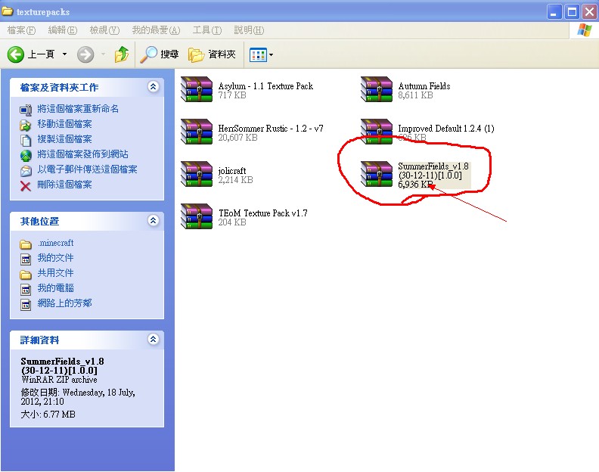Open the 說明(H) menu
This screenshot has height=472, width=599.
[x=249, y=30]
